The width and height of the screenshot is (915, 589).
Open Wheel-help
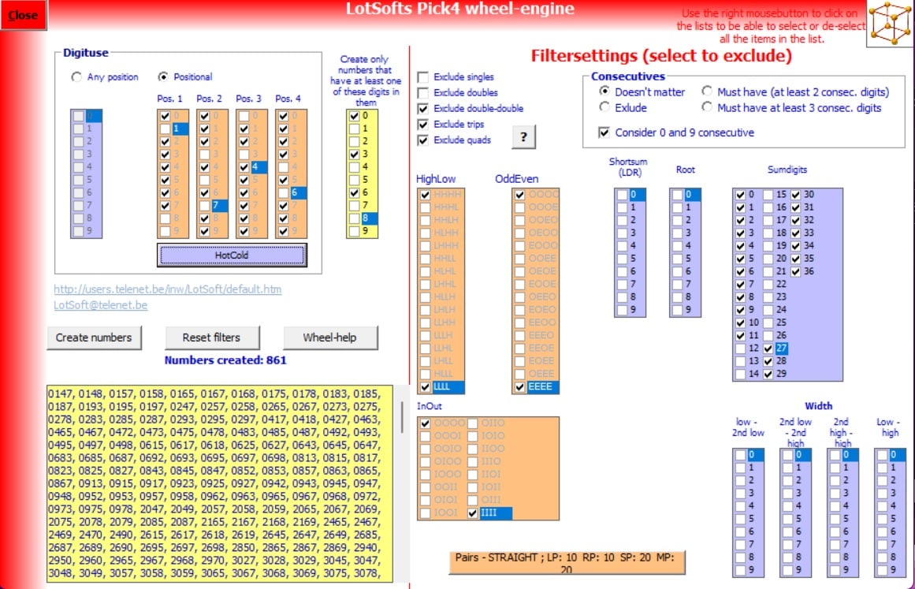[x=329, y=337]
